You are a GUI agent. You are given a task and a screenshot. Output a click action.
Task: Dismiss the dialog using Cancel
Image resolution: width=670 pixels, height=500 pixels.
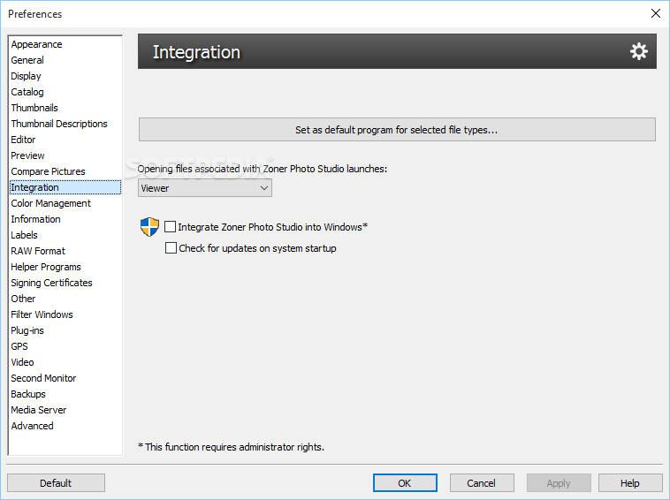point(482,483)
